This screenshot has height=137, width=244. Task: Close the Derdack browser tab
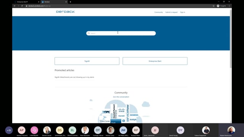(66, 2)
